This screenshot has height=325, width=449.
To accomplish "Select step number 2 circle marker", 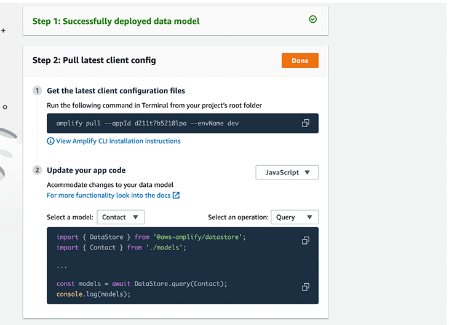I will click(x=38, y=170).
